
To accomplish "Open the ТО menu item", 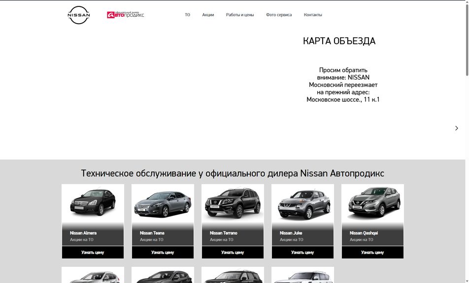I will coord(187,15).
